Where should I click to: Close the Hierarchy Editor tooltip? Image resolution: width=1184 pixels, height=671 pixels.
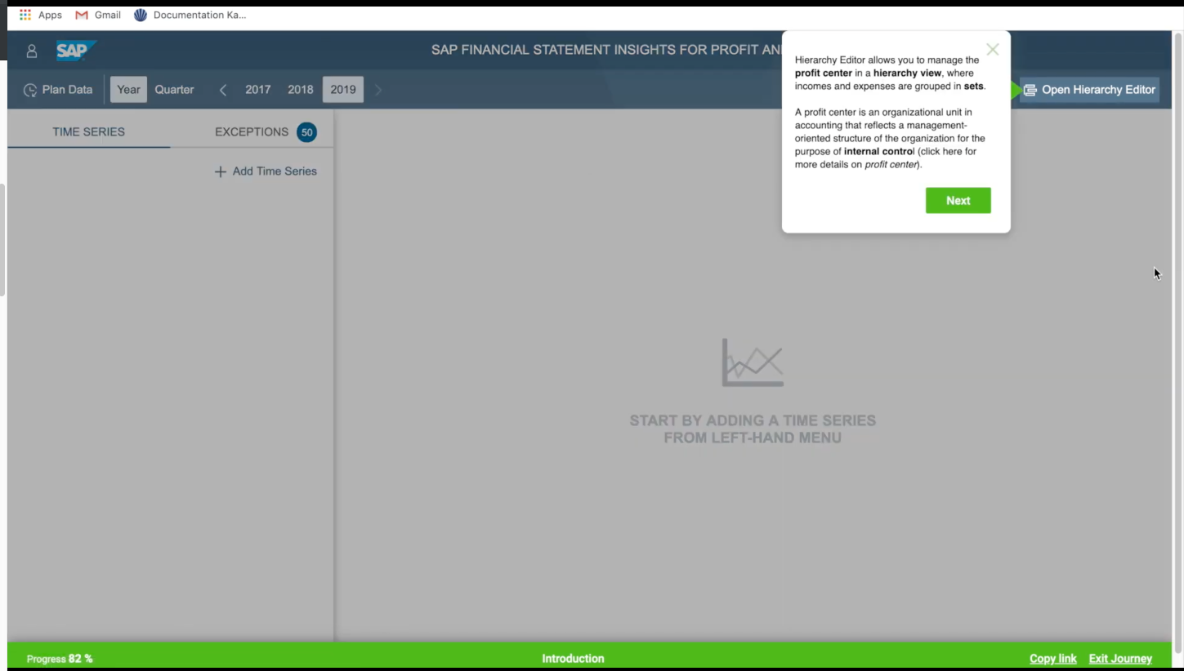(993, 50)
